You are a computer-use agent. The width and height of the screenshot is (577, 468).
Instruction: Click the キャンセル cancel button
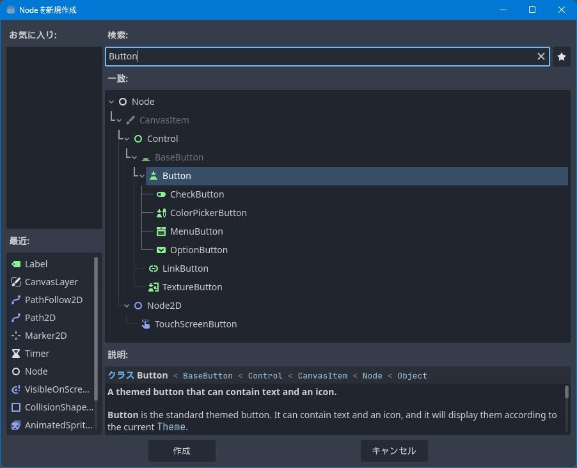394,451
